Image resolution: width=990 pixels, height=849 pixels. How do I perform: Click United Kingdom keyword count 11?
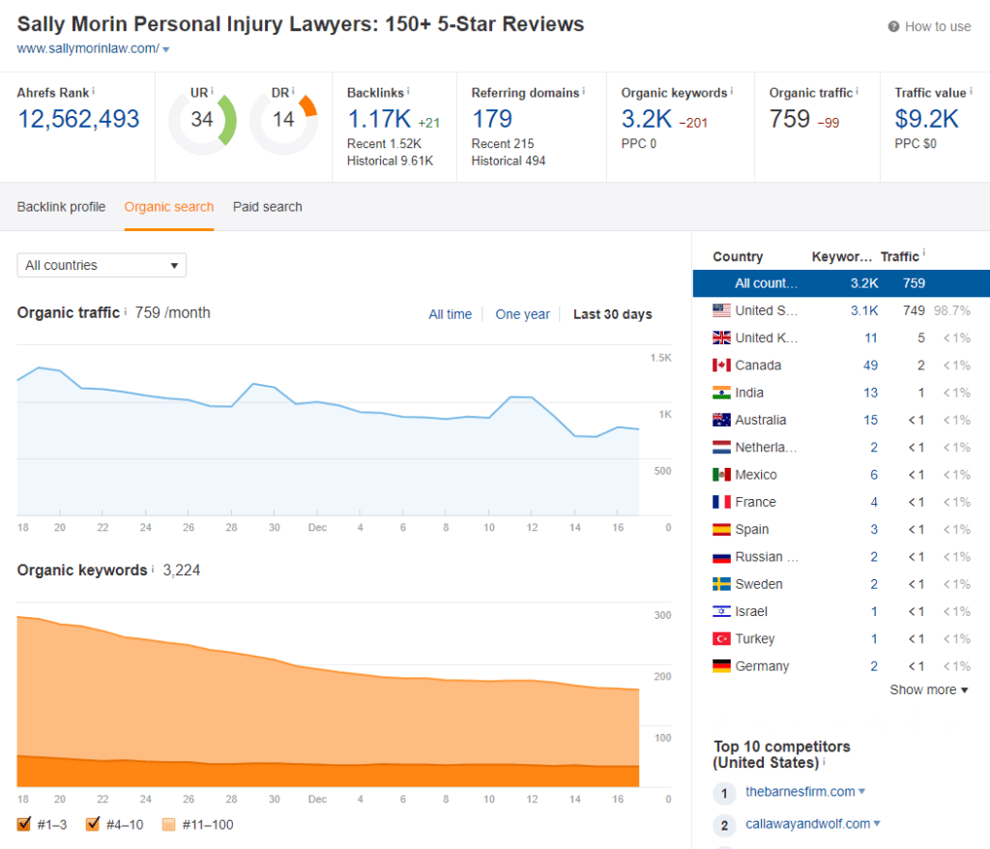click(871, 337)
